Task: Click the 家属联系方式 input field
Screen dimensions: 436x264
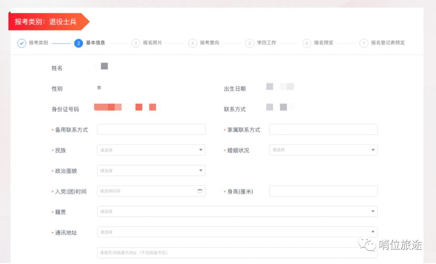Action: [323, 129]
